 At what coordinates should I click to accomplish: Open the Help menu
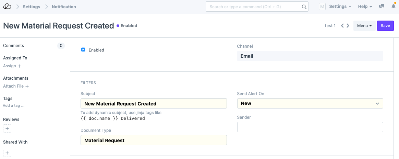(365, 7)
